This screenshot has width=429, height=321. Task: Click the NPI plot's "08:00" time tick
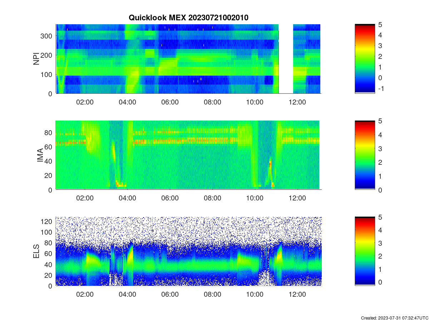click(212, 102)
